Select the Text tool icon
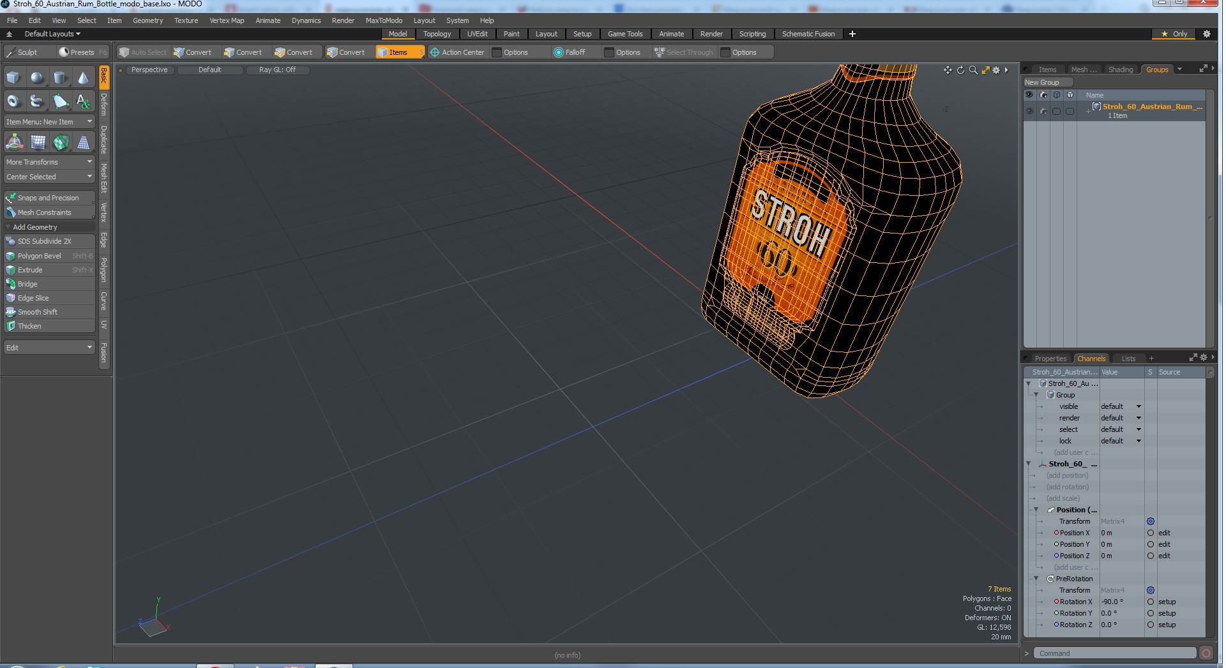Image resolution: width=1226 pixels, height=668 pixels. [x=83, y=101]
